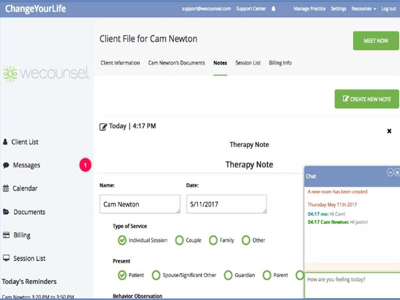Click the MEET NOW button
The width and height of the screenshot is (400, 300).
(x=376, y=41)
